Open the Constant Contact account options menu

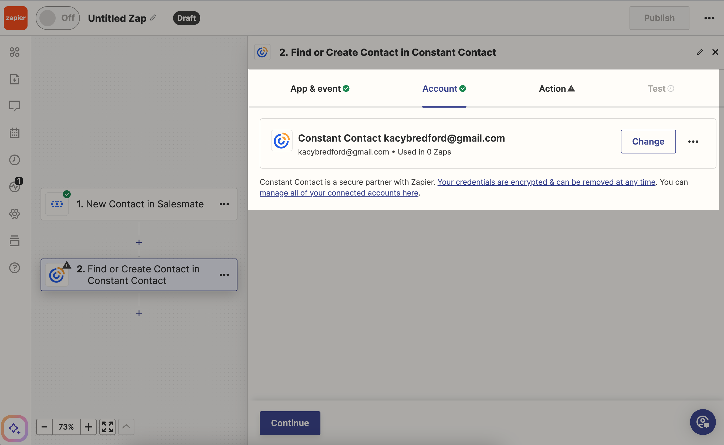pos(693,142)
